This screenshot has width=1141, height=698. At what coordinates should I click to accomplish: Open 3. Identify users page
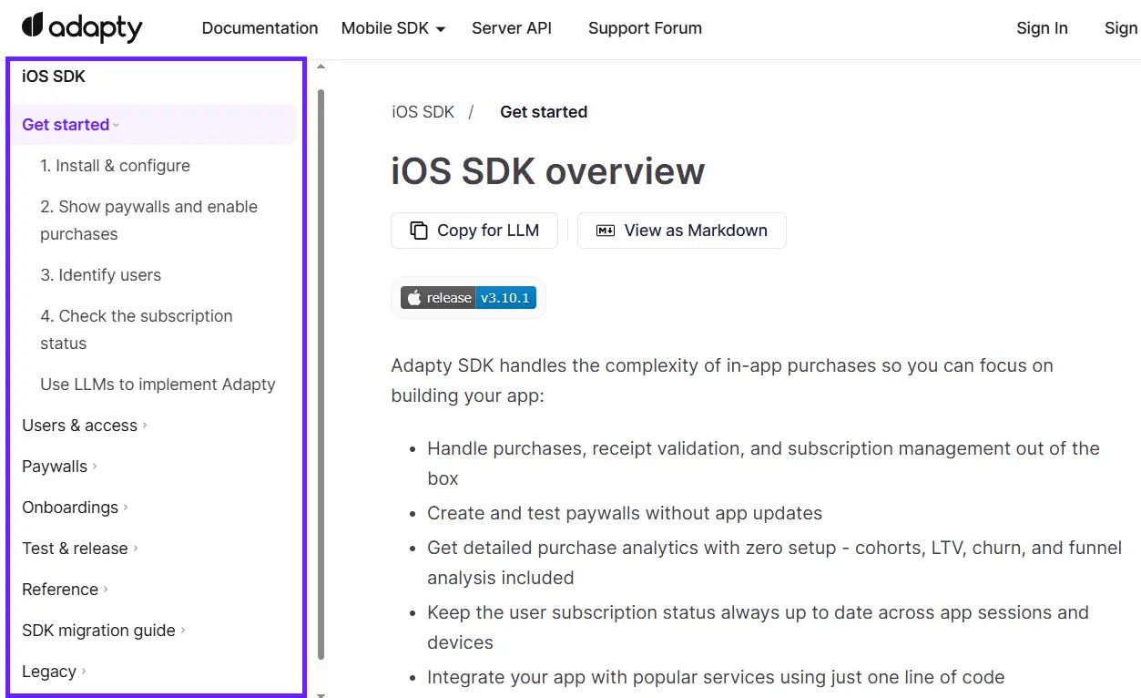100,275
